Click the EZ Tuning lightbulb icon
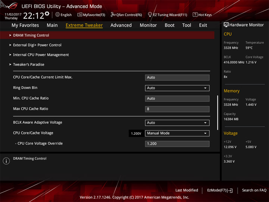This screenshot has height=202, width=269. 150,15
